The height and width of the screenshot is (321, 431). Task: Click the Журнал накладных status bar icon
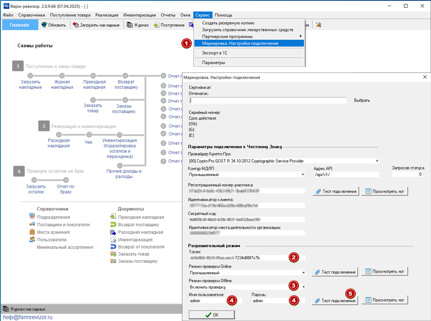[x=6, y=309]
